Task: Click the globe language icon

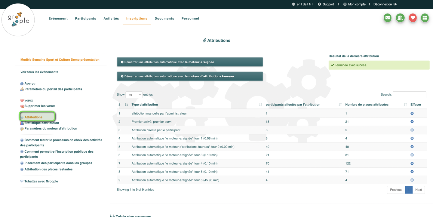Action: (293, 4)
